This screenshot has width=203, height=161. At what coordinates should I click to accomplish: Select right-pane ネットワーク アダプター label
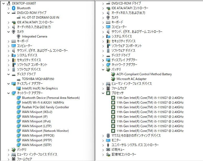pos(124,65)
